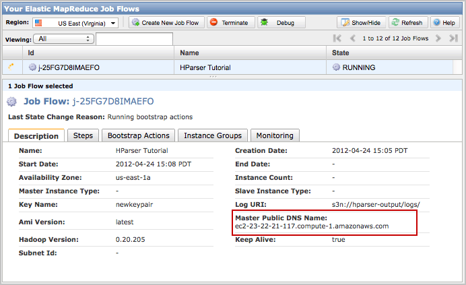Click the Job Flow heading gear icon
466x285 pixels.
11,102
